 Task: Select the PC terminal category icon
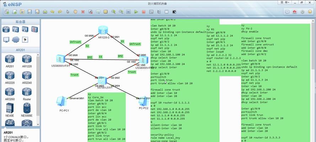(6, 40)
